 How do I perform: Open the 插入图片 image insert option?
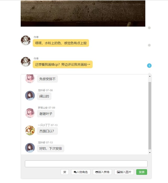124,172
